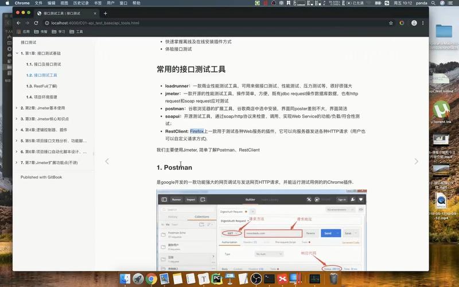This screenshot has height=287, width=459.
Task: Expand chapter 5 项目接口文档分析
Action: pos(17,141)
